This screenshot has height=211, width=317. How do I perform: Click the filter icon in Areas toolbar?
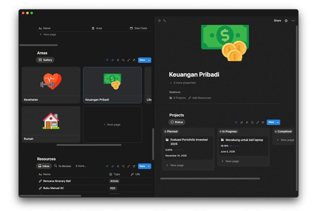[107, 60]
